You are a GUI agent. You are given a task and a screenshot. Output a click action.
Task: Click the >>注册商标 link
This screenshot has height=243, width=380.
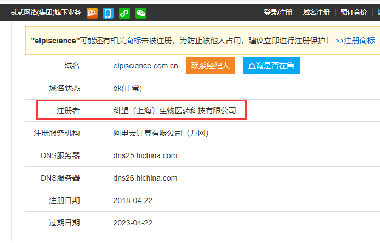[x=355, y=40]
